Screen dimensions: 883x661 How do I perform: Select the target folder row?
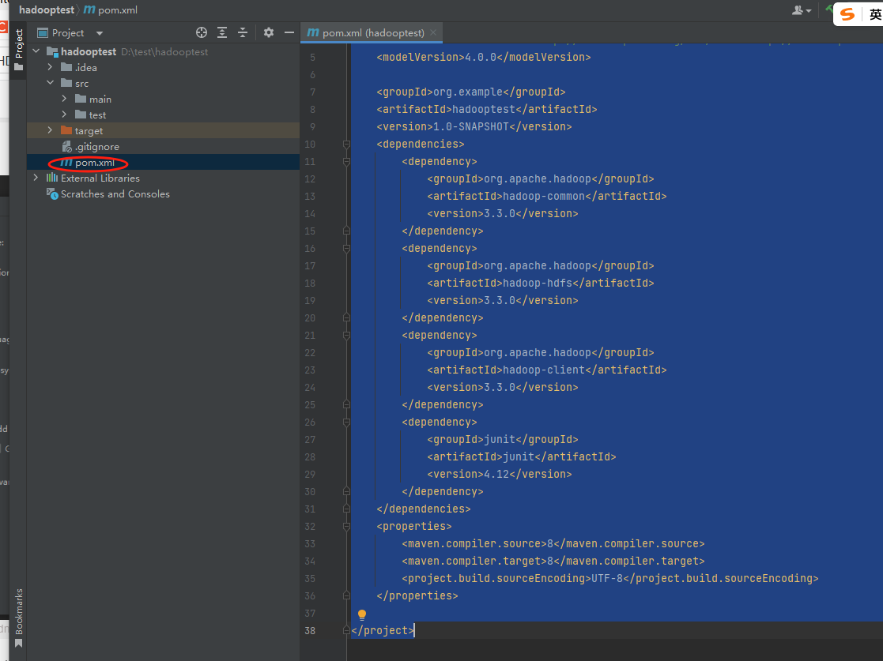pyautogui.click(x=164, y=130)
